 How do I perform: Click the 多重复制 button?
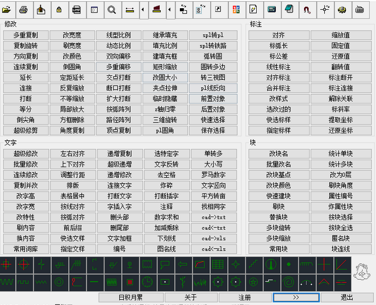(x=26, y=35)
